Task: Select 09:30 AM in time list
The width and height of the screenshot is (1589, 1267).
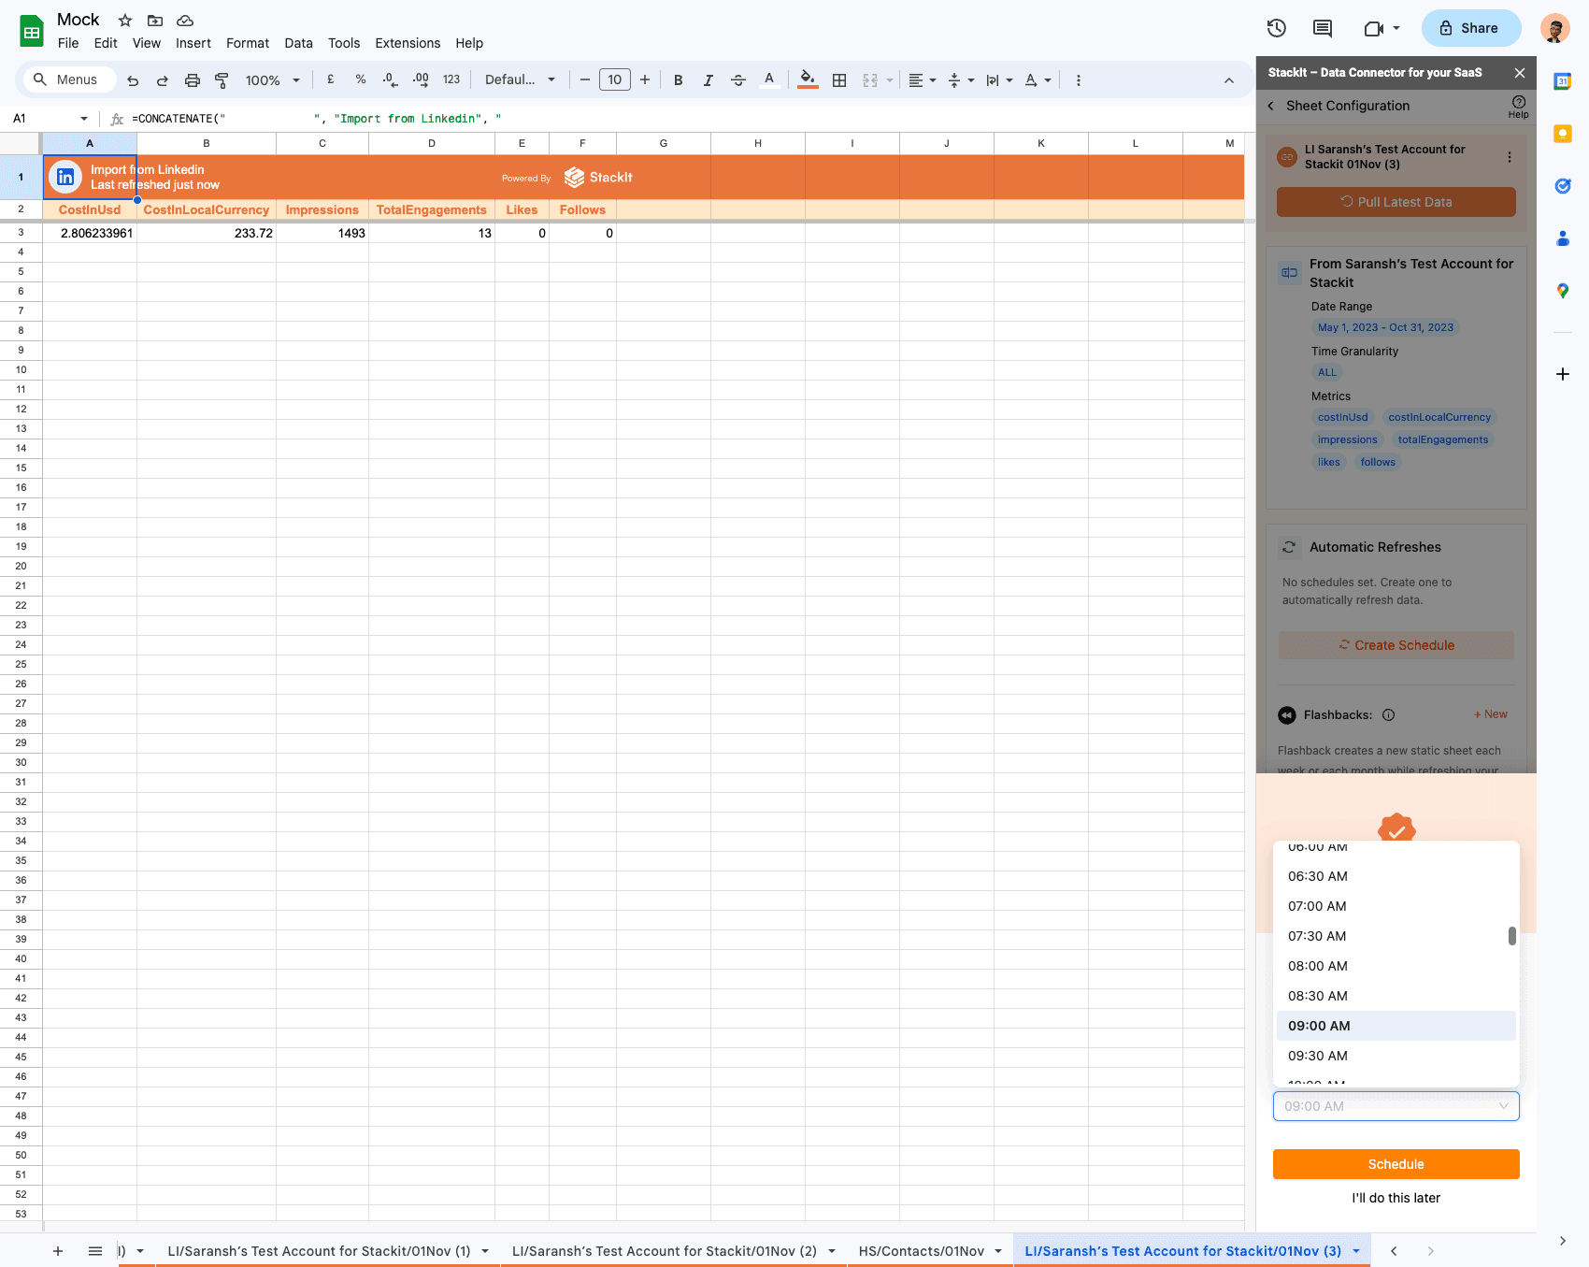Action: pos(1396,1056)
